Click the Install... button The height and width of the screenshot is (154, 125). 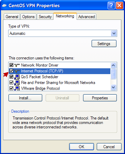click(x=25, y=98)
